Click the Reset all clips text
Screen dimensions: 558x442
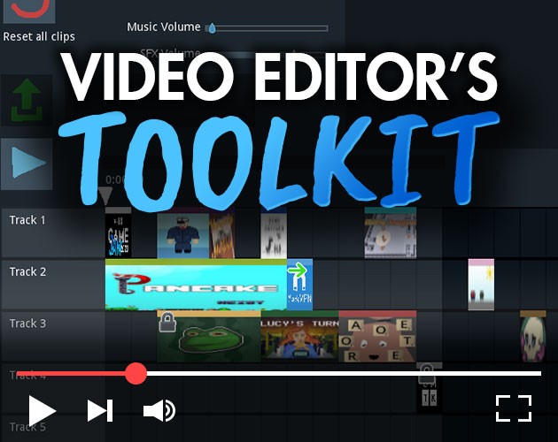pyautogui.click(x=39, y=36)
